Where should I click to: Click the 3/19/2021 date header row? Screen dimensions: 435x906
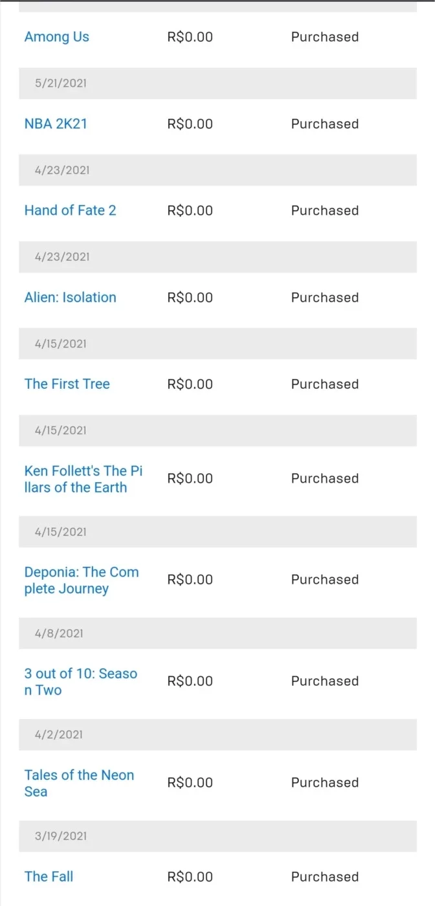(217, 836)
